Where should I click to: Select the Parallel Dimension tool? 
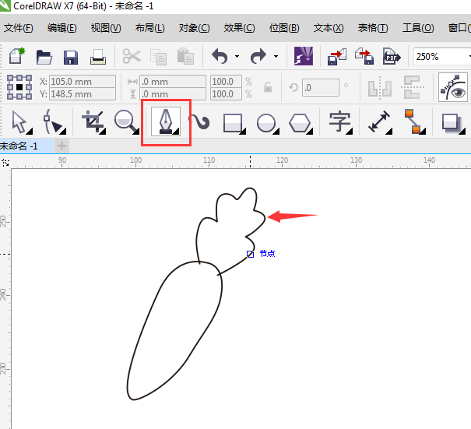point(380,122)
